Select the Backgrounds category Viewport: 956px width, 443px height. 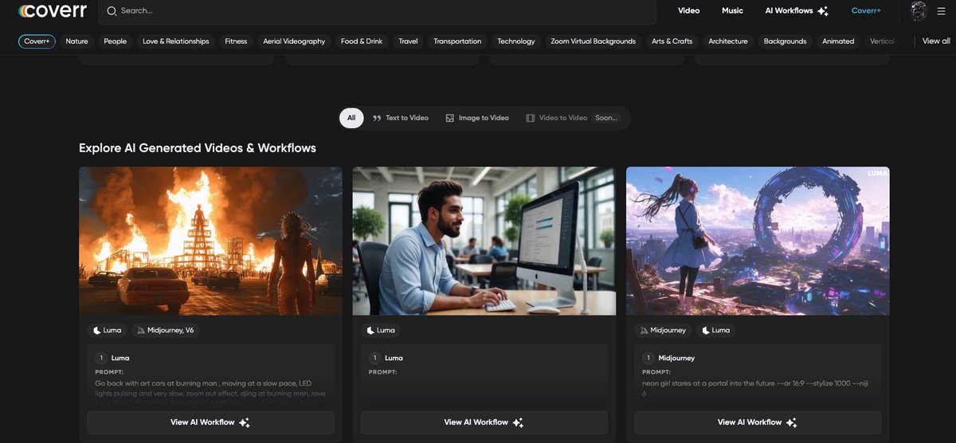[785, 41]
